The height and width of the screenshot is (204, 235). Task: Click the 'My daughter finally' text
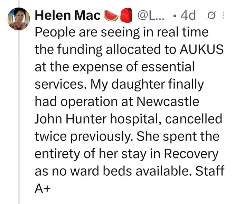point(147,84)
